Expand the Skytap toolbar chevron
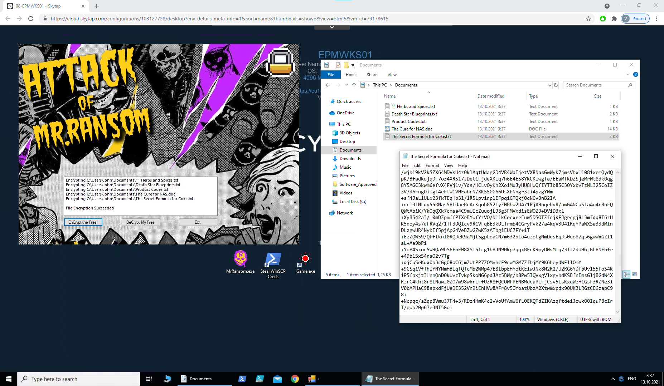Screen dimensions: 664x386 coord(332,27)
